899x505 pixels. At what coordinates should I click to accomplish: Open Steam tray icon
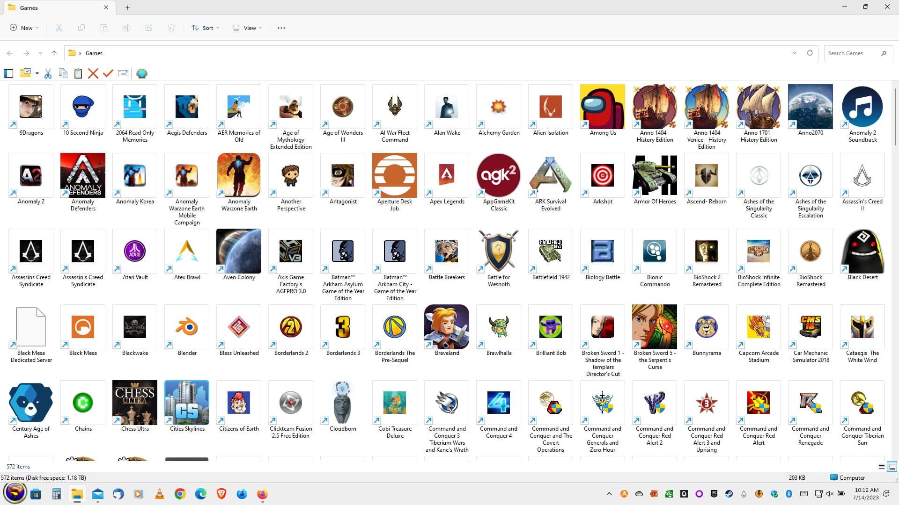(x=729, y=494)
